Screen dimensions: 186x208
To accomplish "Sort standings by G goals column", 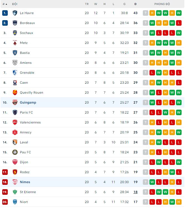I will 124,4.
